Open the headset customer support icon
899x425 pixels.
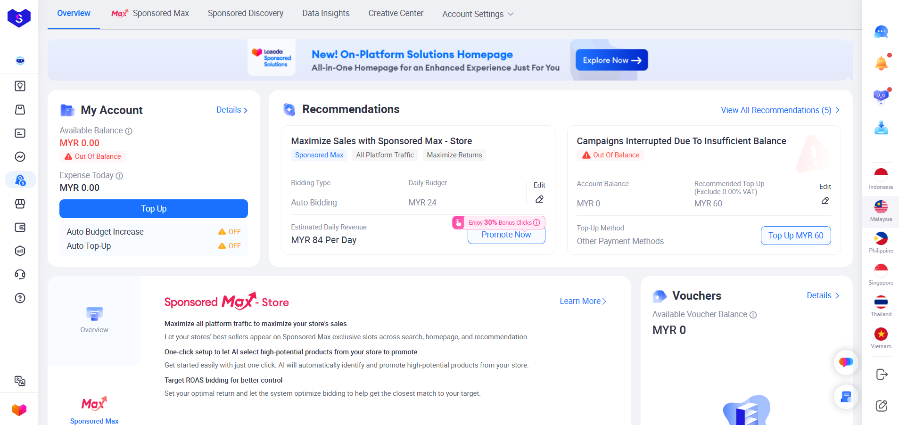[19, 274]
